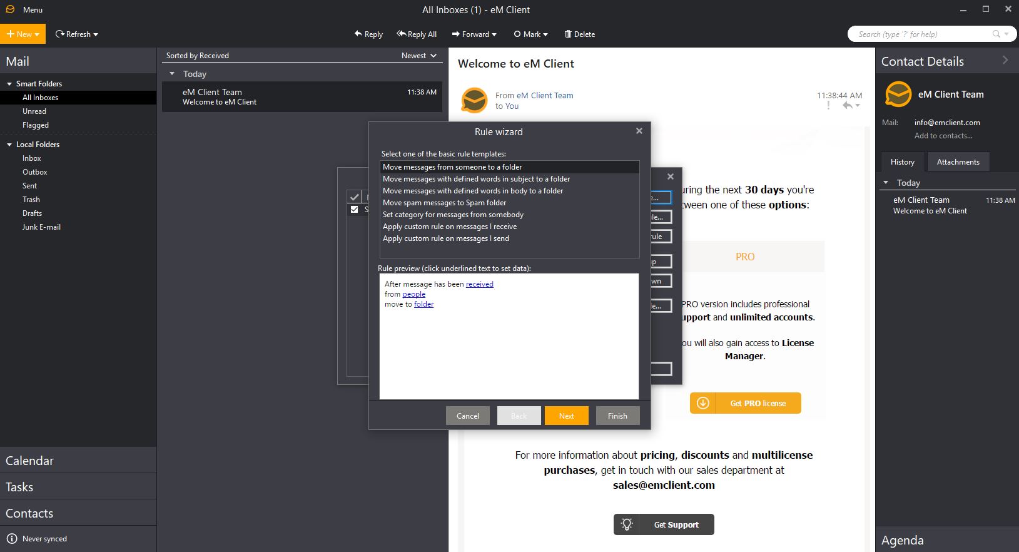Viewport: 1019px width, 552px height.
Task: Select the Flagged smart folder
Action: [x=78, y=125]
